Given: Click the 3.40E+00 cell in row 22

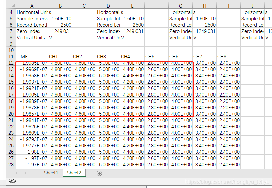Looking at the screenshot, I should (204, 126).
